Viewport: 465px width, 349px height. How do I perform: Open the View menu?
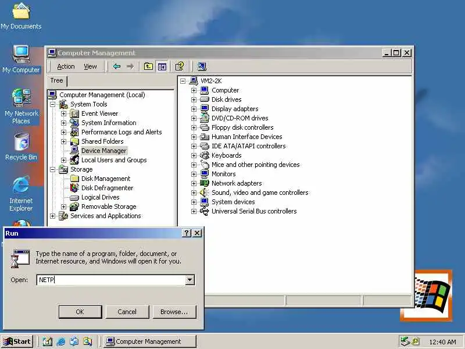tap(90, 66)
